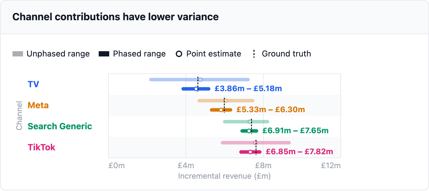429x191 pixels.
Task: Click the Incremental revenue (£m) axis title
Action: [x=224, y=176]
